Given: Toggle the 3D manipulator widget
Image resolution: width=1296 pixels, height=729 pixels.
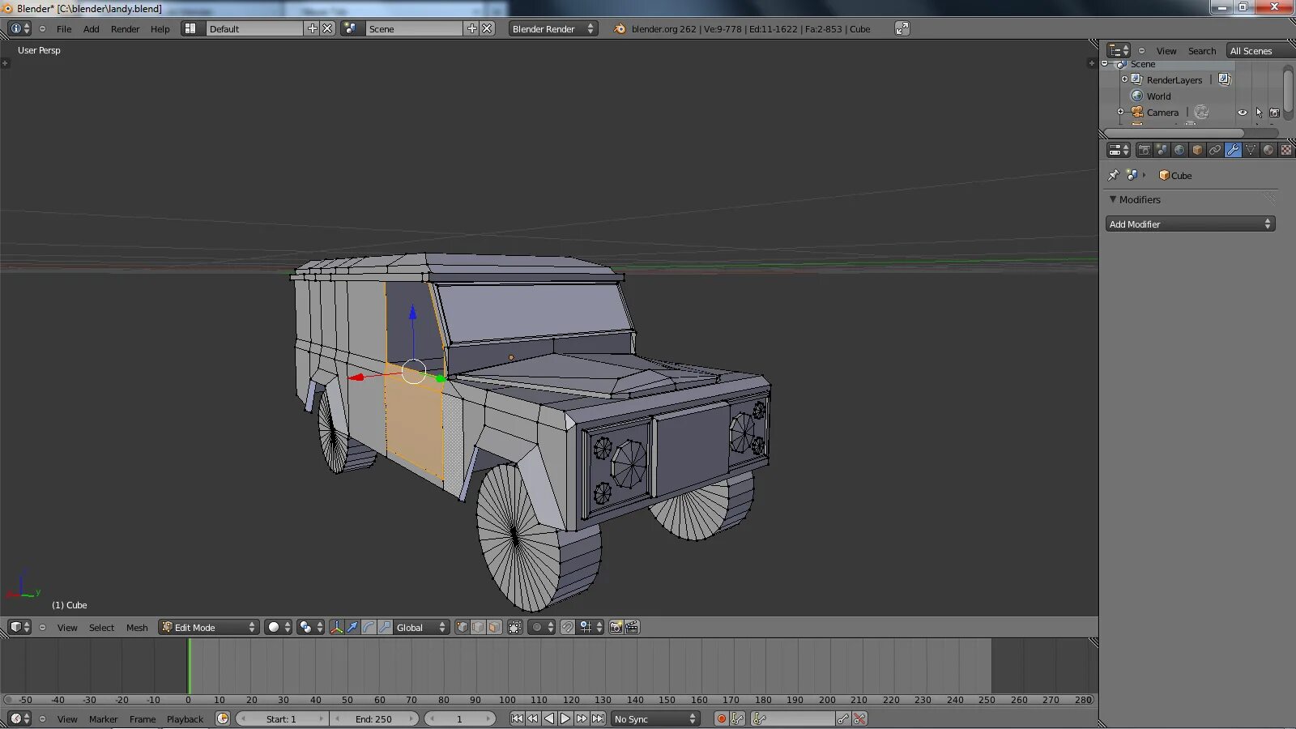Looking at the screenshot, I should coord(336,627).
